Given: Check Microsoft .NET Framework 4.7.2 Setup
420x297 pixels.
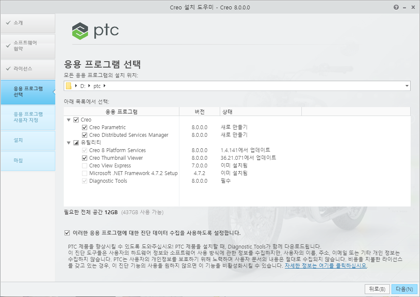Looking at the screenshot, I should point(85,173).
